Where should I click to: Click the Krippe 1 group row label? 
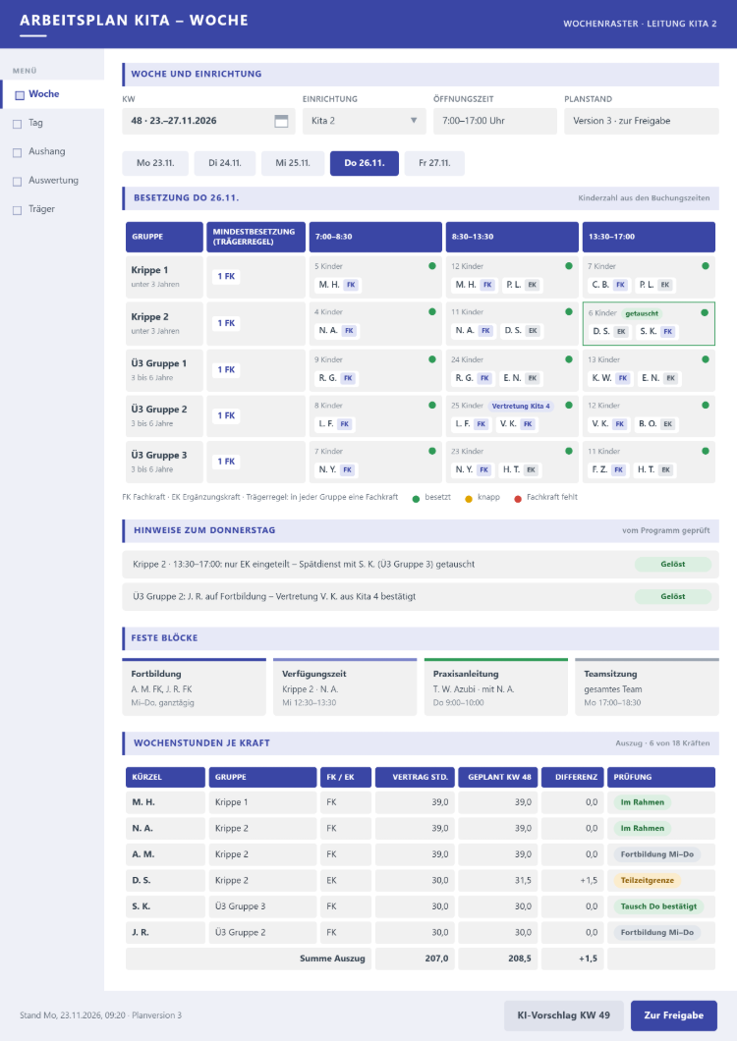(164, 277)
